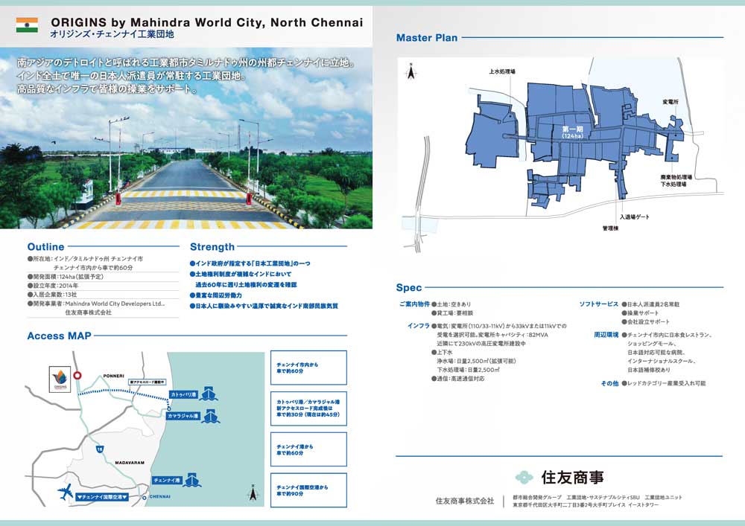Click the 'インド政府が指定する「日本工業団地」の一つ' bullet
This screenshot has width=745, height=526.
point(250,263)
